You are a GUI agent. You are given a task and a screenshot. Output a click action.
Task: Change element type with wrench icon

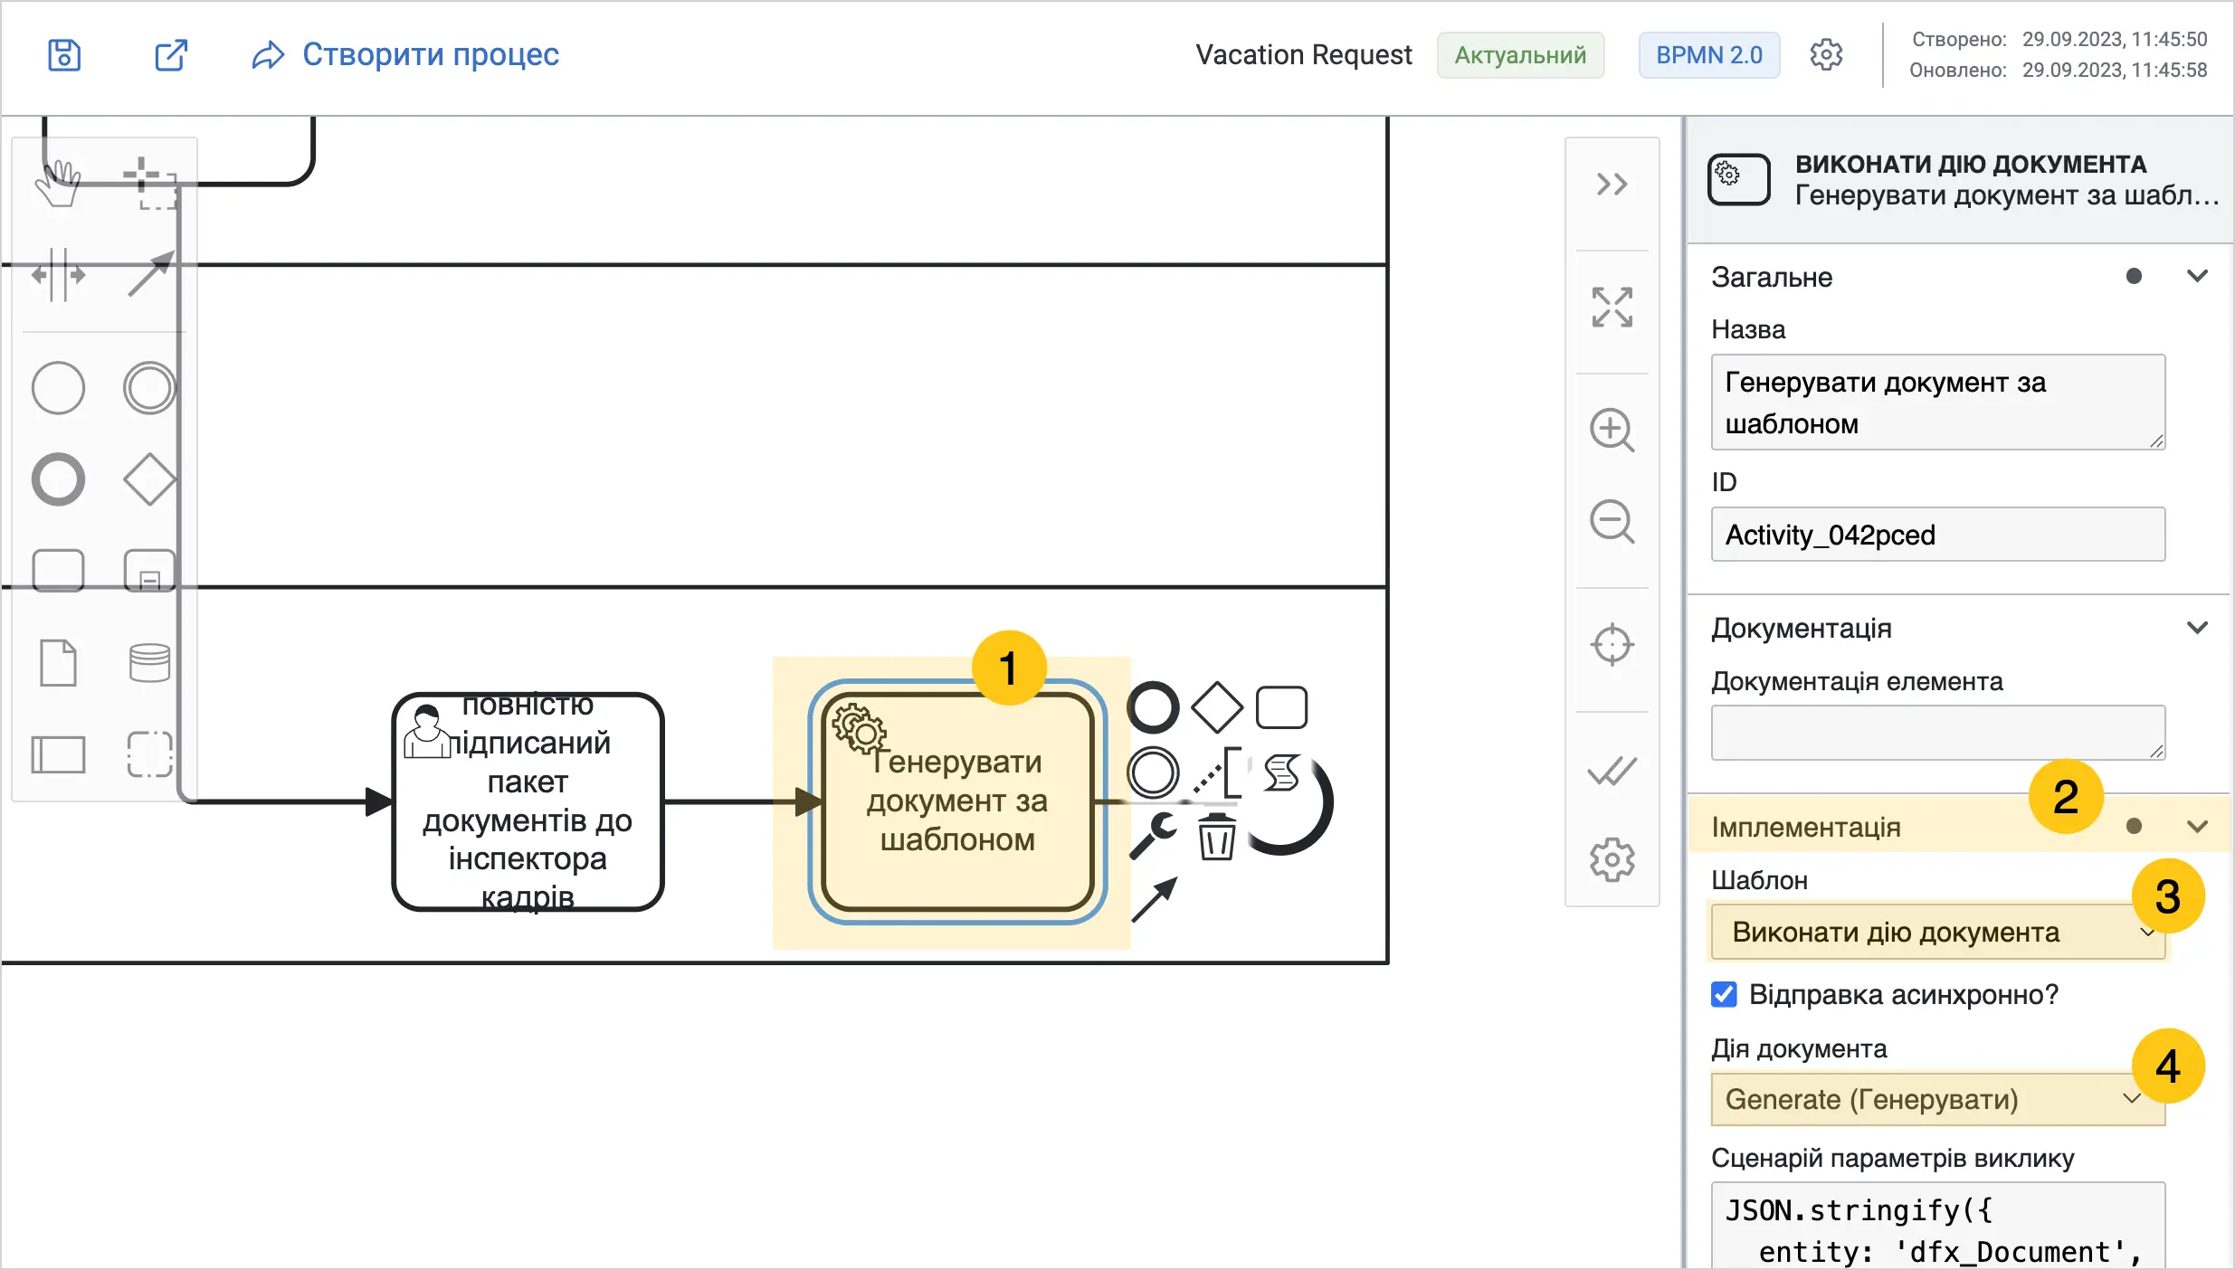(x=1153, y=836)
